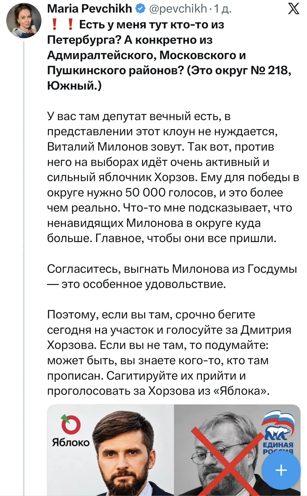The width and height of the screenshot is (307, 496).
Task: Open the crossed-out Milonov image
Action: 237,450
